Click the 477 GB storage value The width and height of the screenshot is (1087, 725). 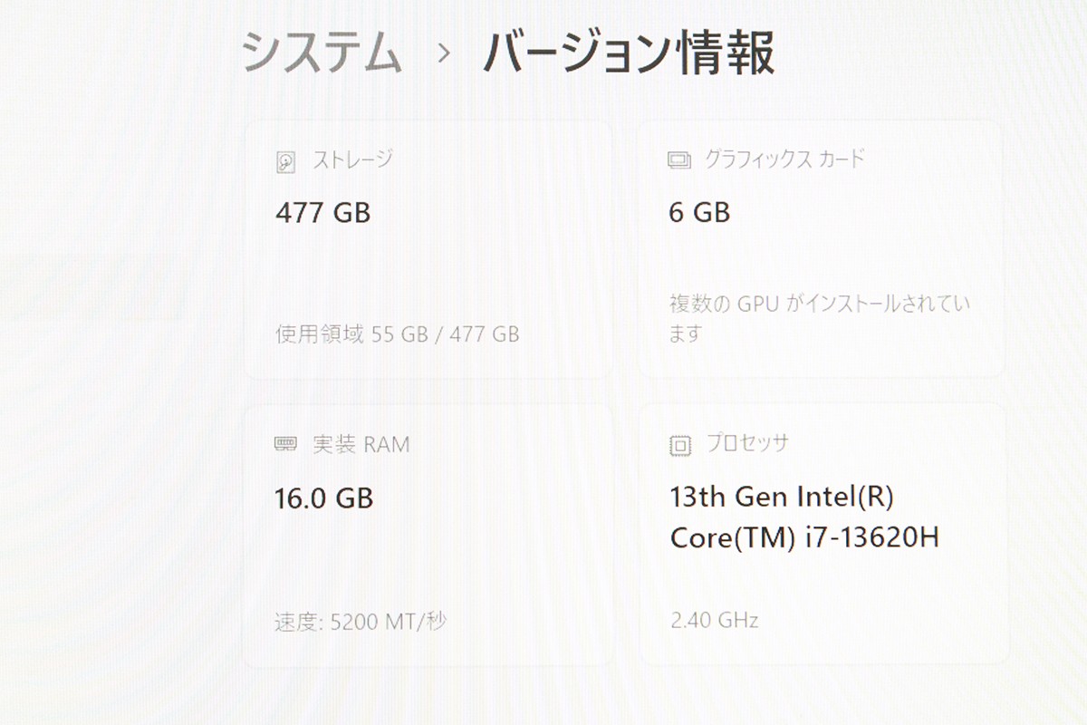322,213
